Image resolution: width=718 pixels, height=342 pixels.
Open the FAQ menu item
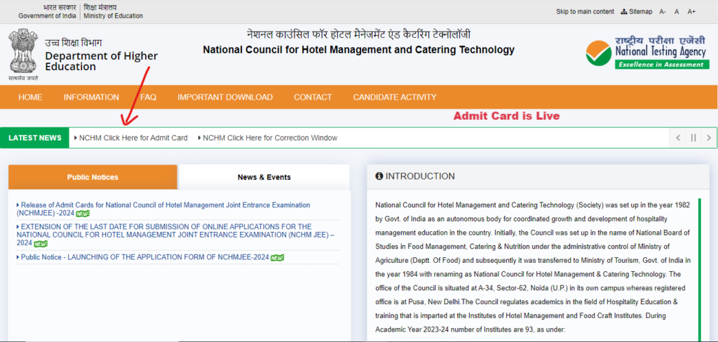pos(149,97)
